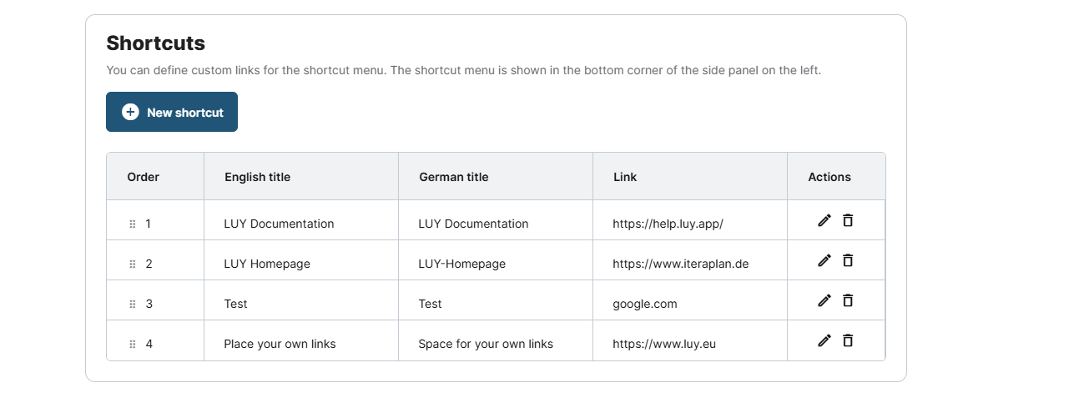This screenshot has width=1089, height=403.
Task: Click the Order column header
Action: click(x=143, y=177)
